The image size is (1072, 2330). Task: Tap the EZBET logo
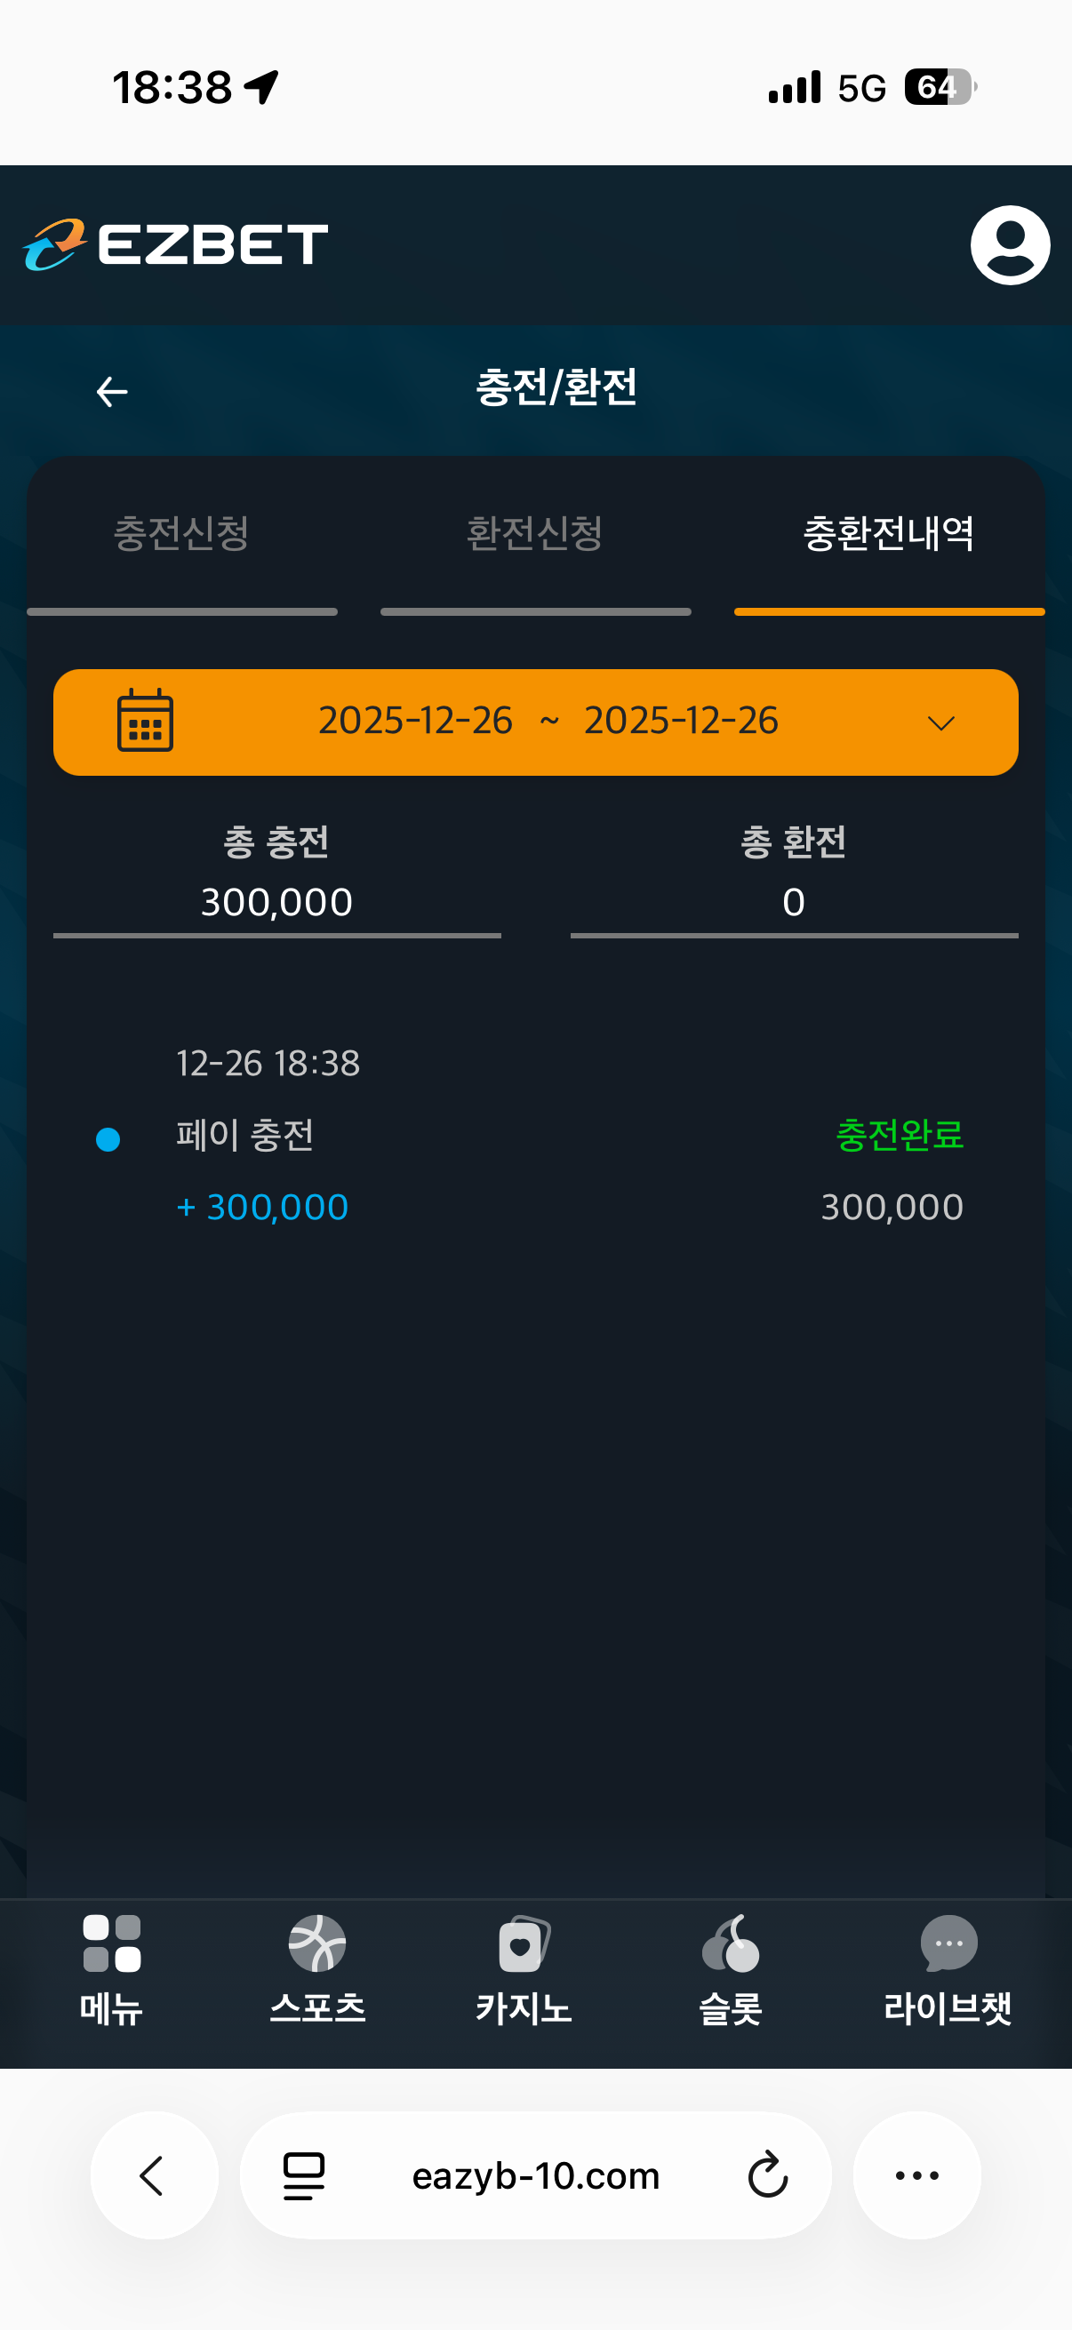click(x=175, y=244)
